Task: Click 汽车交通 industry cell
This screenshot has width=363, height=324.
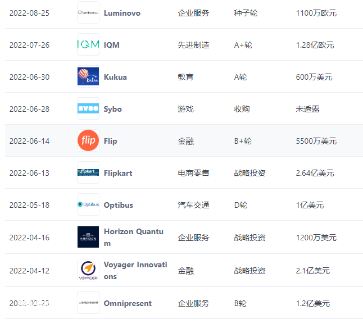Action: pos(193,205)
